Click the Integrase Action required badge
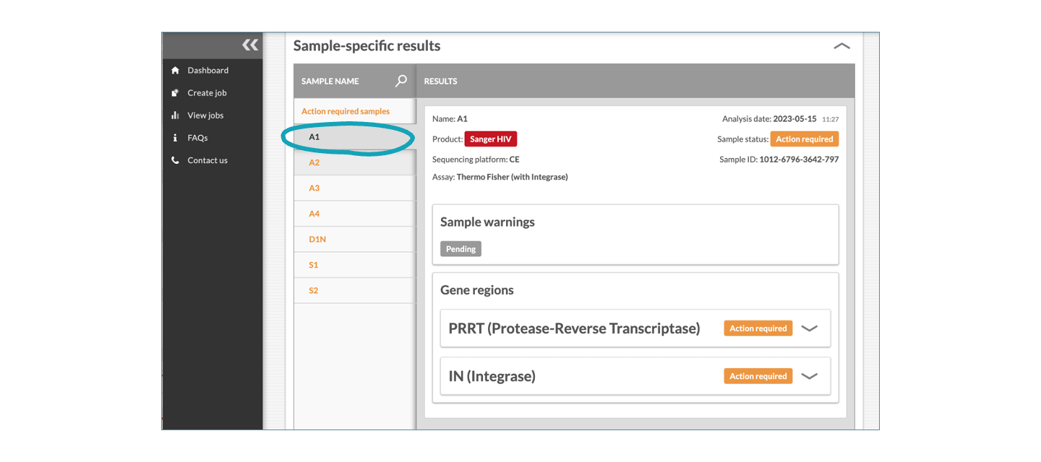This screenshot has width=1041, height=462. click(x=758, y=376)
